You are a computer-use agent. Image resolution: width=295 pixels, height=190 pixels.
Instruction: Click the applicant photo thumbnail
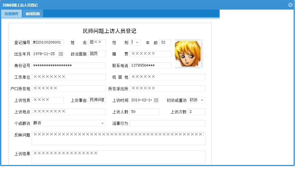pos(188,54)
